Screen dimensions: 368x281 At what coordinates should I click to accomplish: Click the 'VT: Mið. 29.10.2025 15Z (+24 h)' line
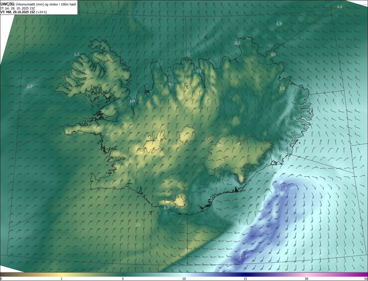pos(24,12)
